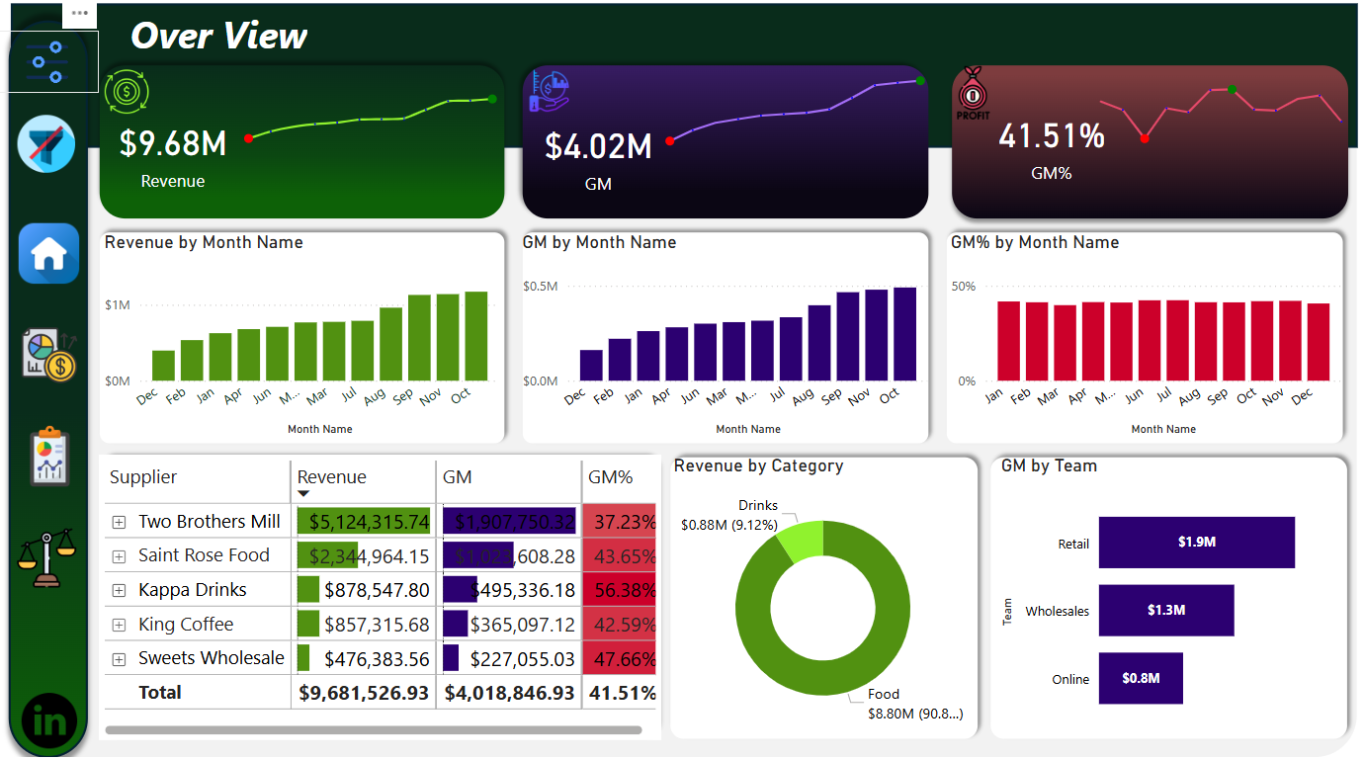Sort the table by Revenue column header
This screenshot has width=1365, height=760.
332,477
